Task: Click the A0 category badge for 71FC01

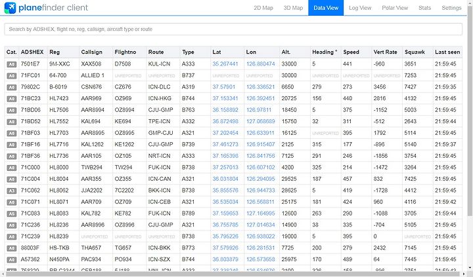Action: point(11,76)
